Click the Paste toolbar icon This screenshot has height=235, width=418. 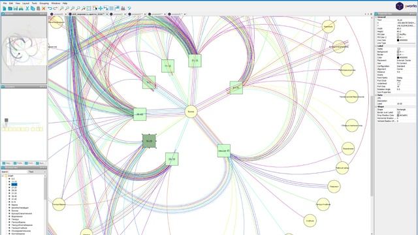pyautogui.click(x=38, y=8)
